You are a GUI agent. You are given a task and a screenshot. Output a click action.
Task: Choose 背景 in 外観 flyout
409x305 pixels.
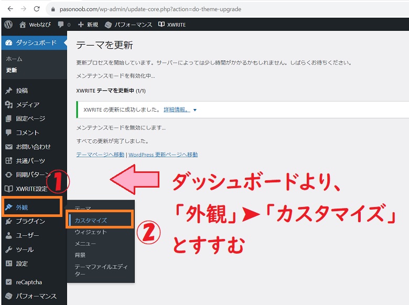tap(80, 255)
